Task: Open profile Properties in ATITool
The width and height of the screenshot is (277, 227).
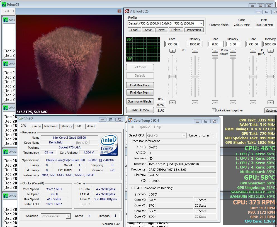Action: click(194, 30)
